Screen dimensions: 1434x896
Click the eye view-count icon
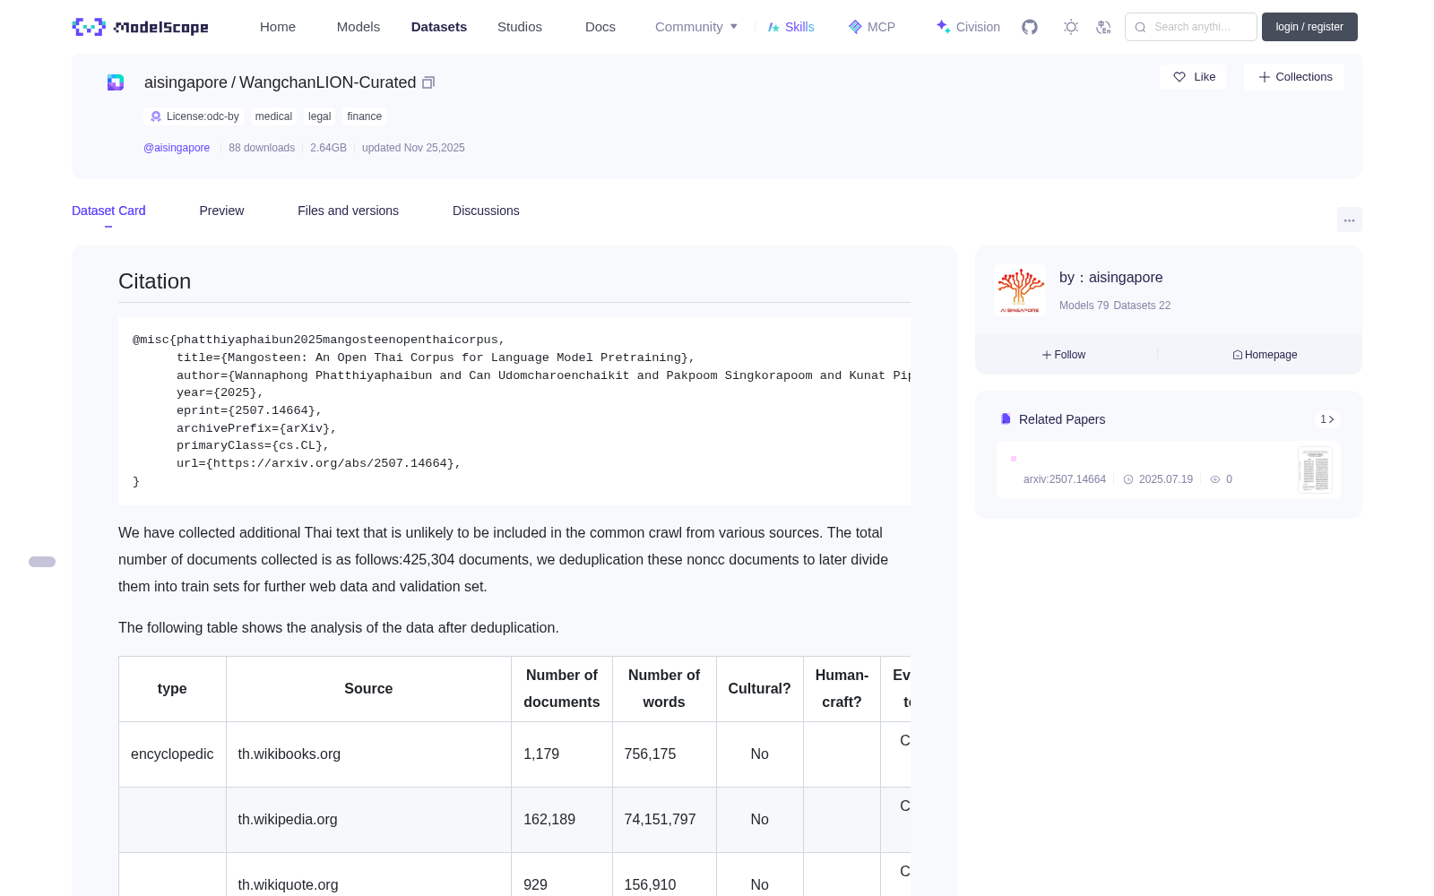(1215, 479)
